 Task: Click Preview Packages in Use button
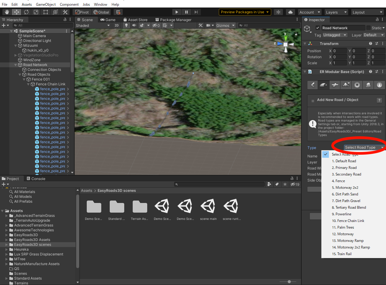[245, 12]
